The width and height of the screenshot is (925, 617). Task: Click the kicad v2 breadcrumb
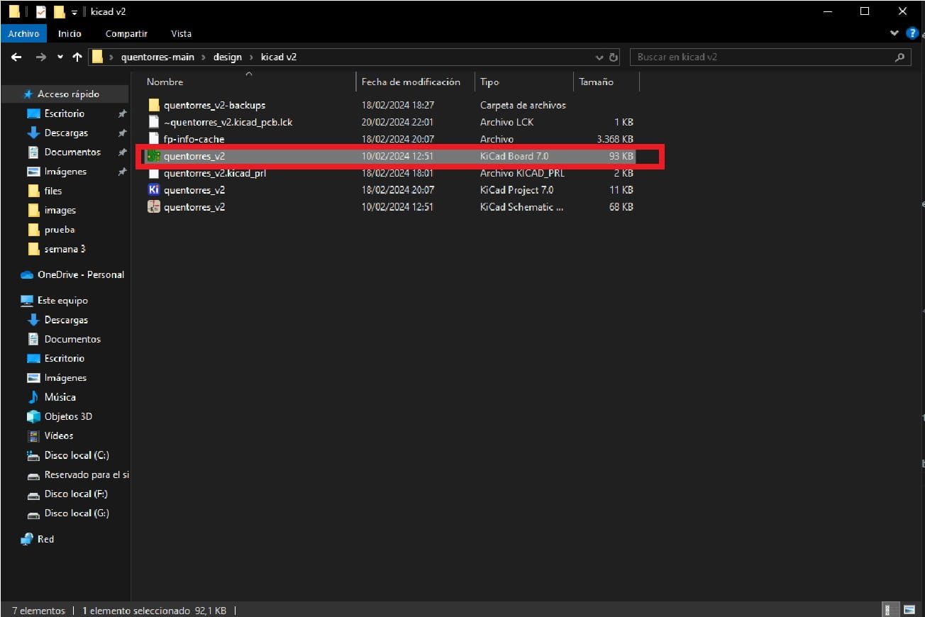pyautogui.click(x=279, y=57)
